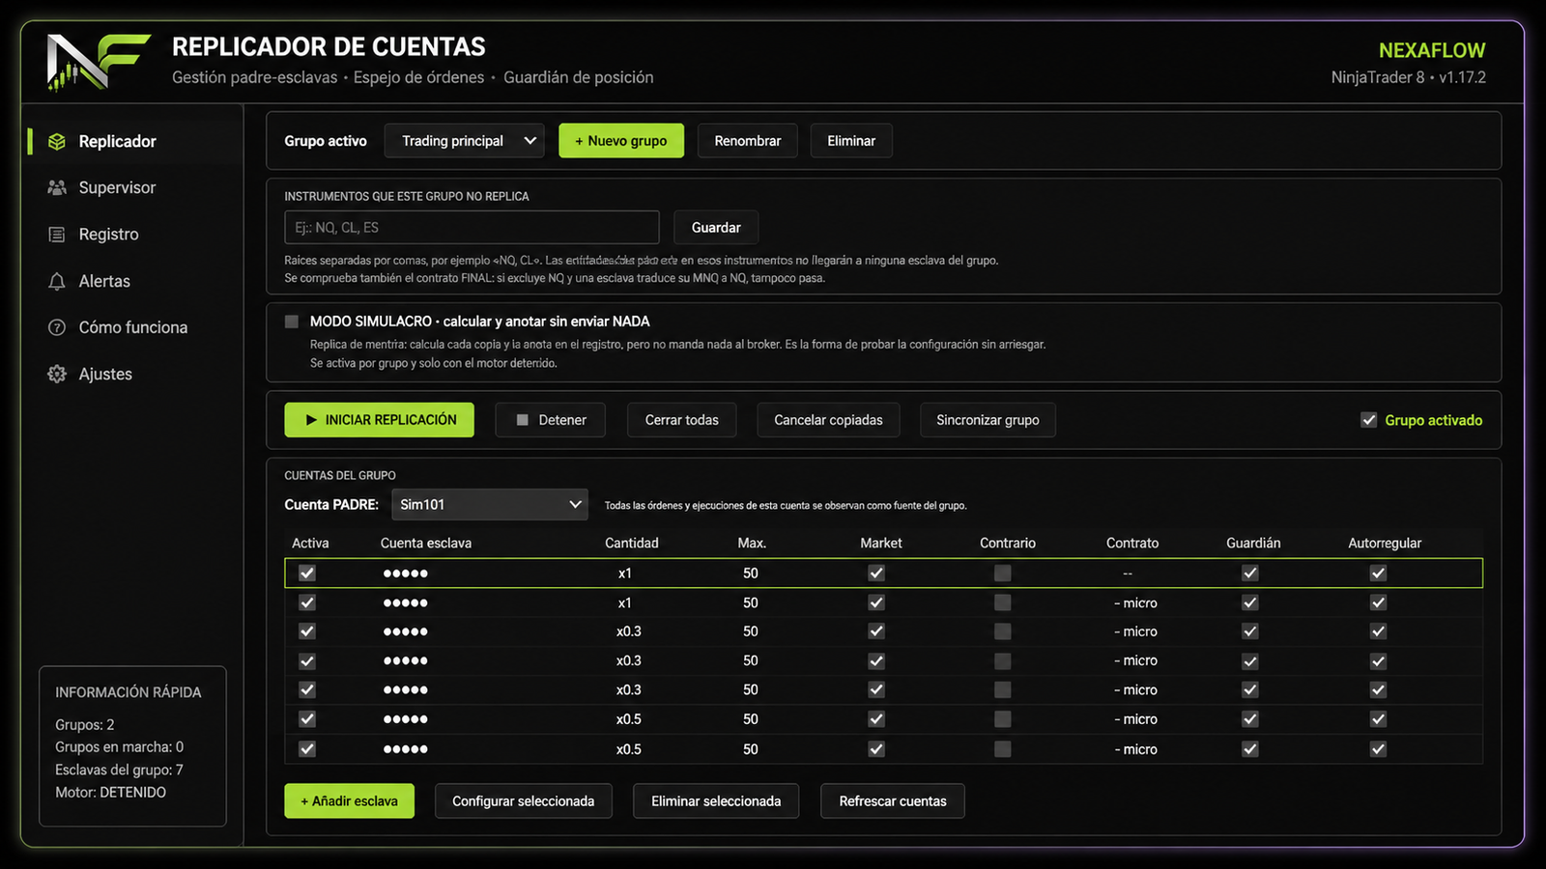Click the Alertas bell icon
The image size is (1546, 869).
[57, 281]
